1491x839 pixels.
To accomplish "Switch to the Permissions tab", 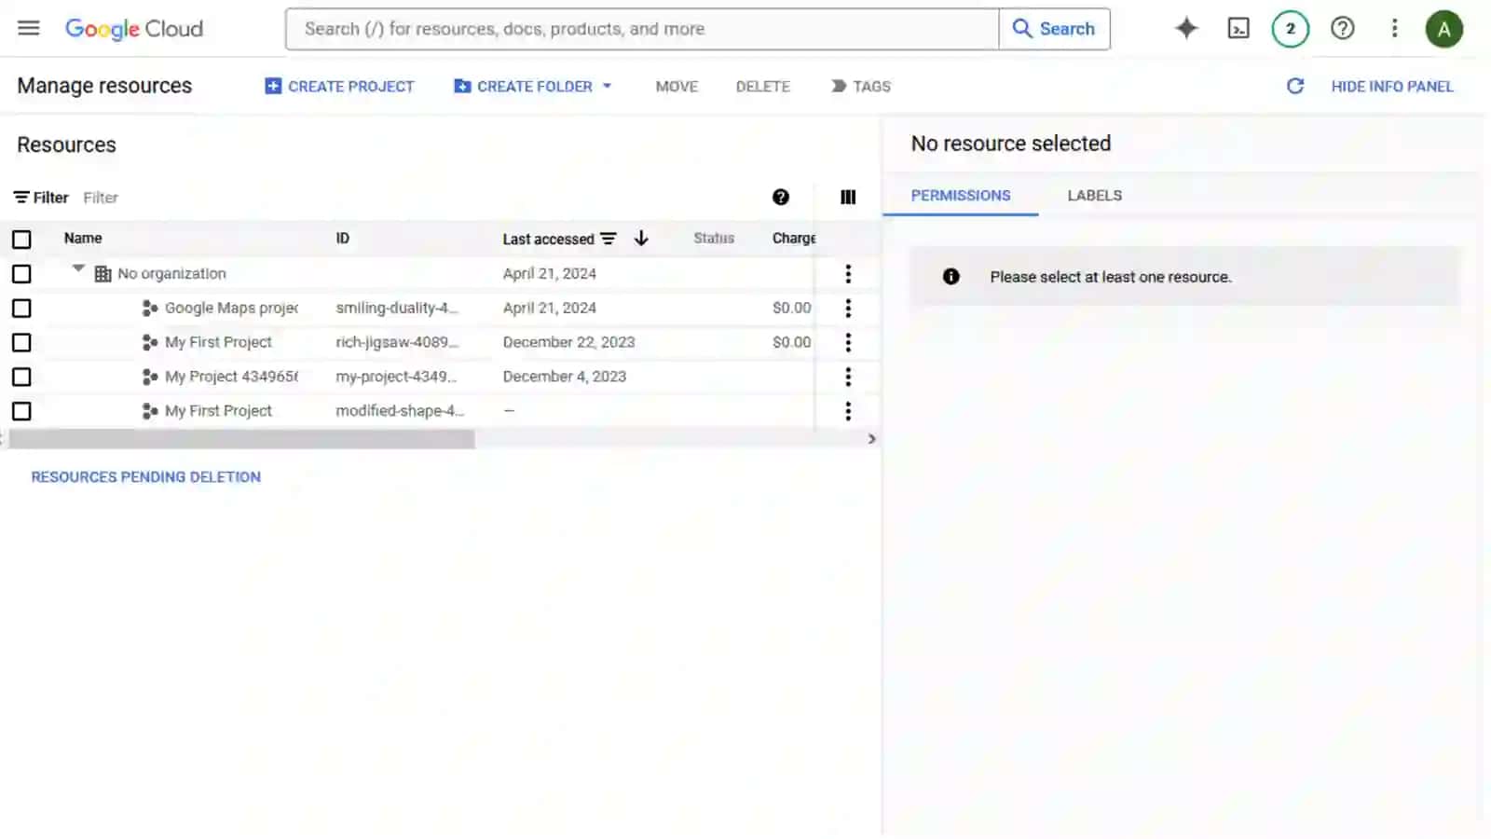I will tap(961, 196).
